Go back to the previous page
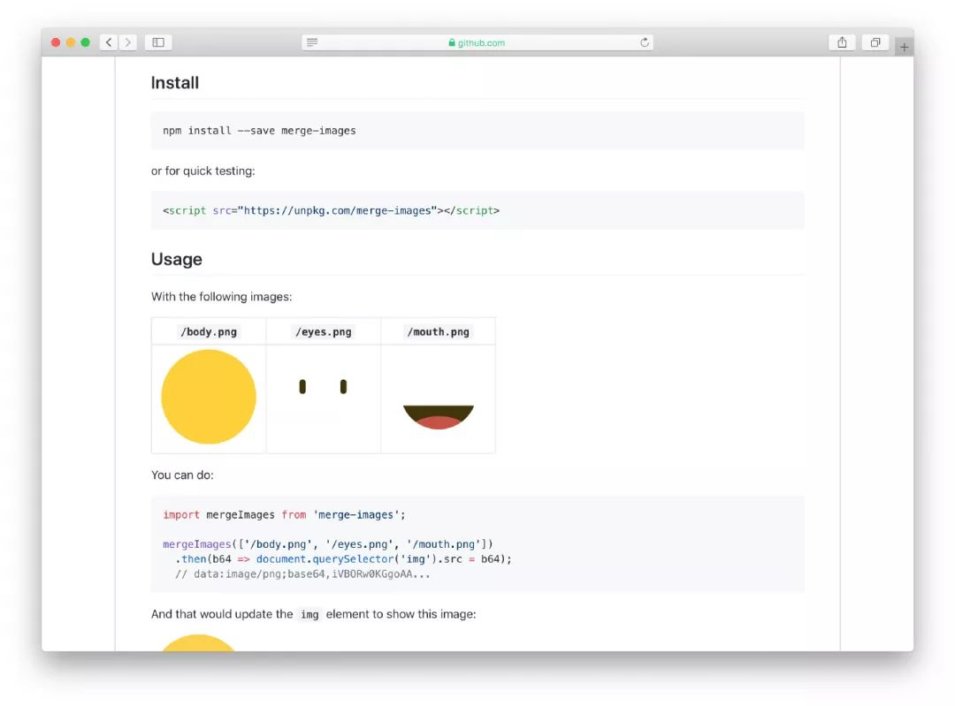 point(109,42)
